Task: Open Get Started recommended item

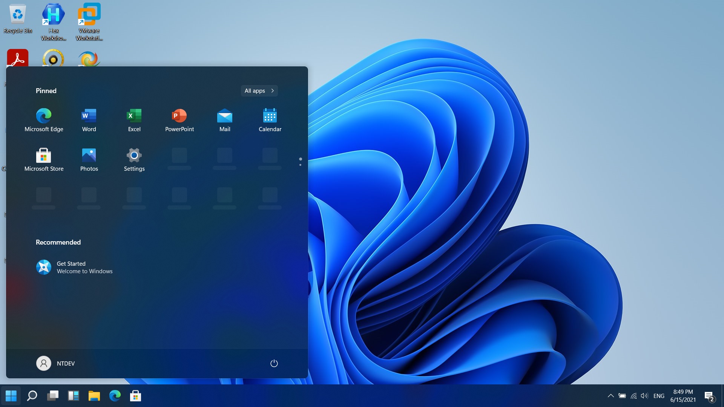Action: pos(75,267)
